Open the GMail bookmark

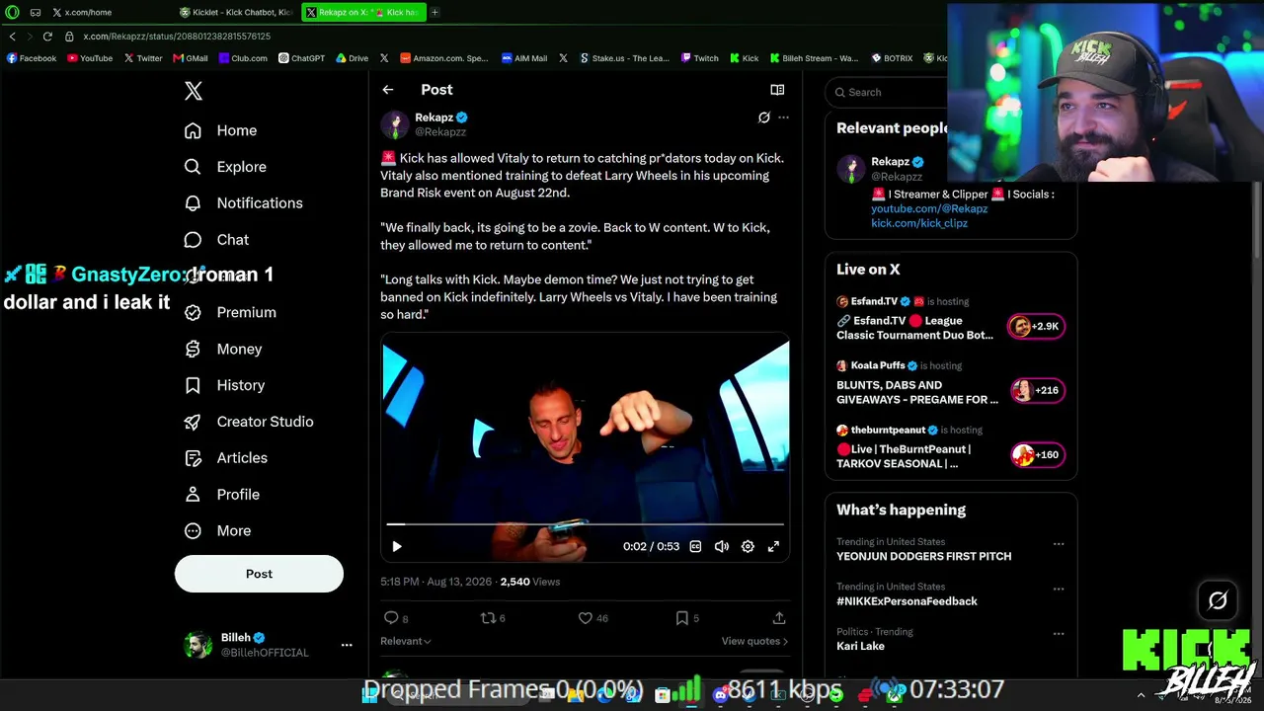[191, 58]
